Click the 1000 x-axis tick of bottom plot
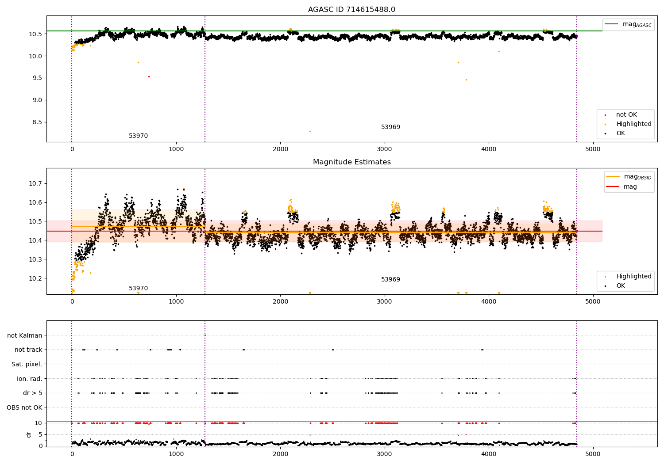The width and height of the screenshot is (664, 464). [176, 454]
